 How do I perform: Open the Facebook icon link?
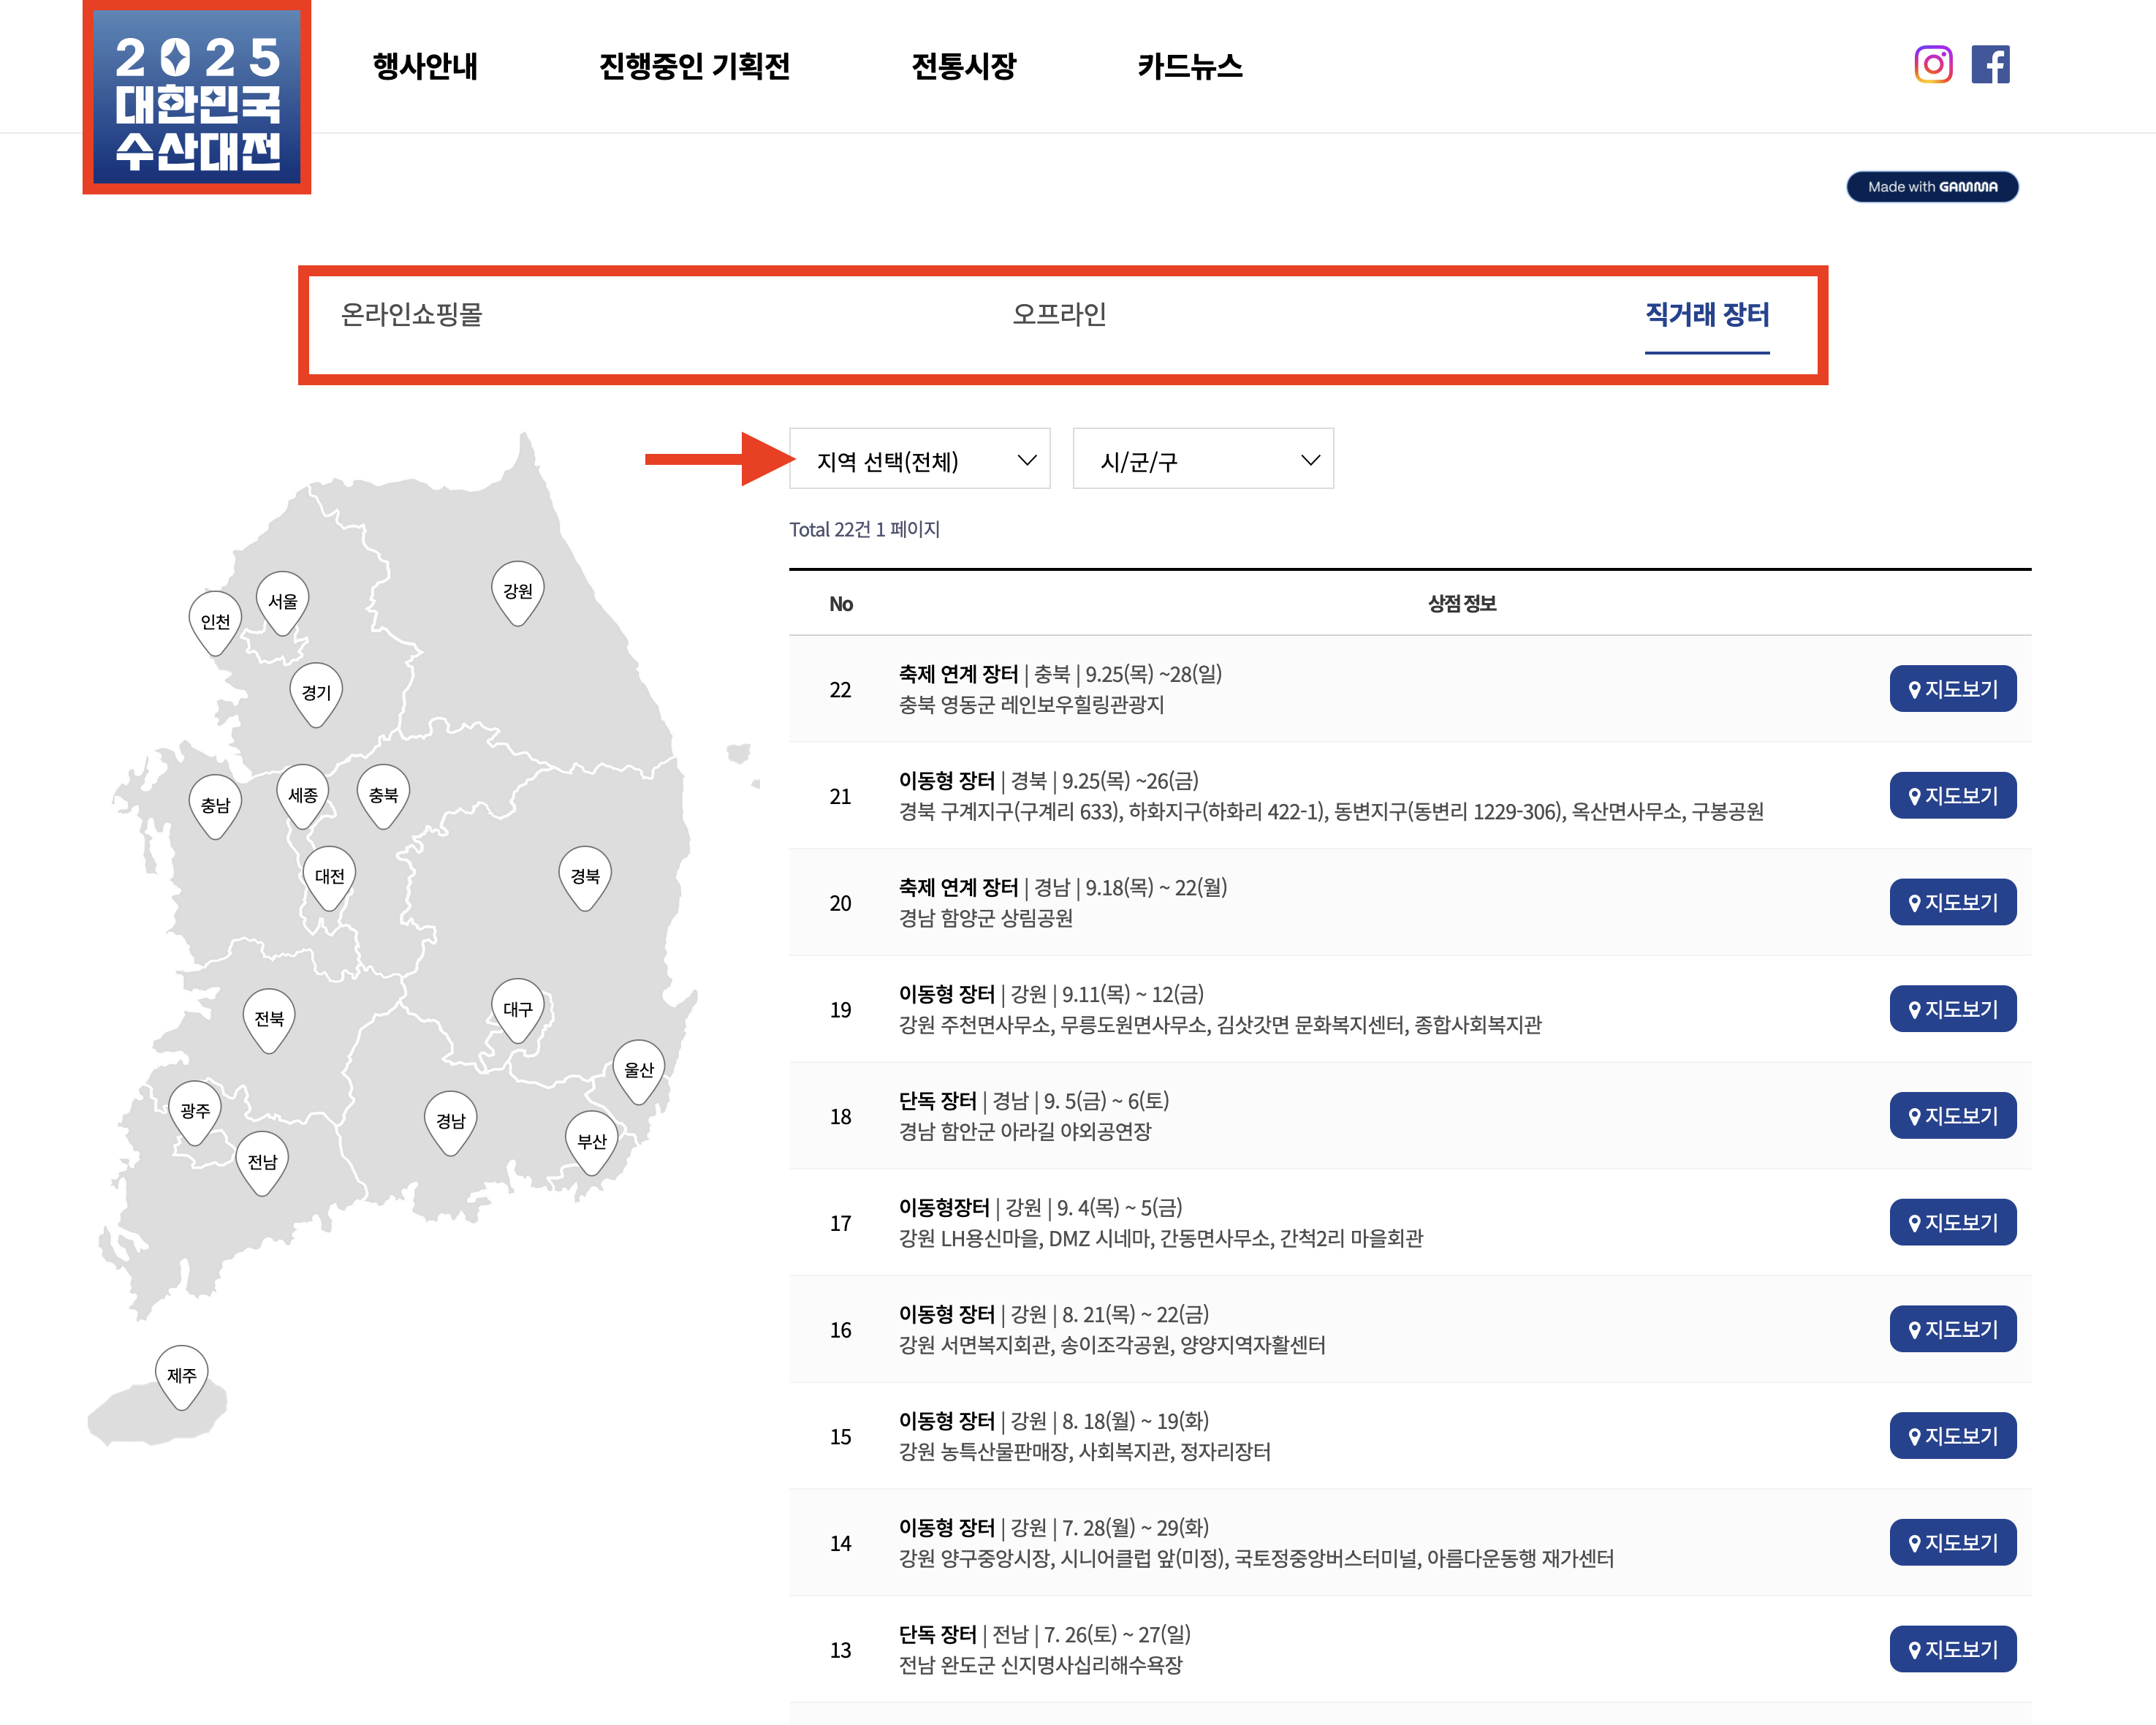(1989, 65)
